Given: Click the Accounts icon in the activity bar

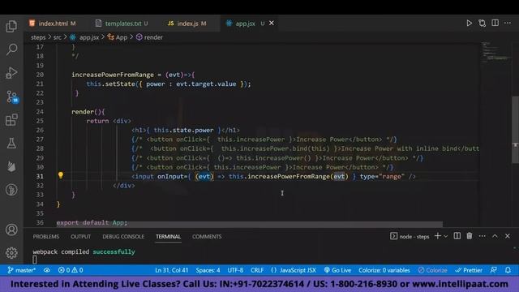Looking at the screenshot, I should [x=11, y=230].
